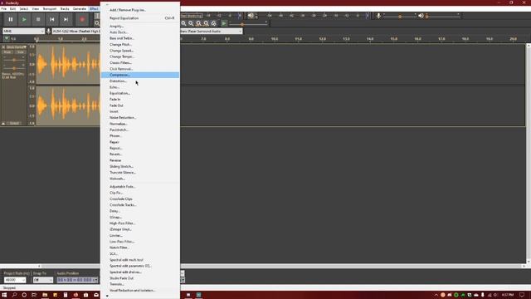Open the Windows Start button
This screenshot has height=299, width=531.
[4, 295]
